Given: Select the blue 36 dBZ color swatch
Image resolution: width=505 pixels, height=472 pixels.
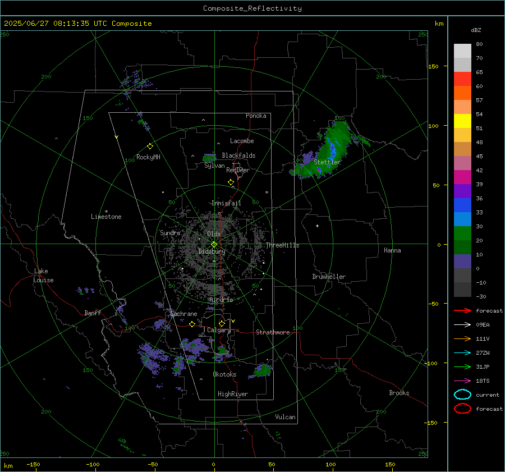Looking at the screenshot, I should point(462,205).
